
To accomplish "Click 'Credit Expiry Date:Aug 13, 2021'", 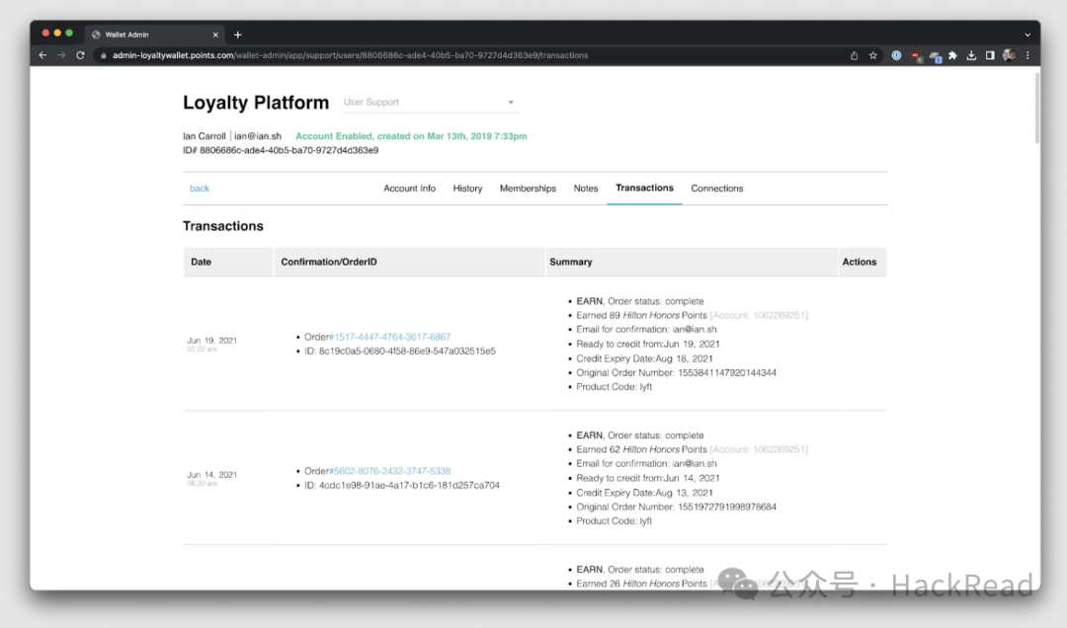I will point(644,493).
